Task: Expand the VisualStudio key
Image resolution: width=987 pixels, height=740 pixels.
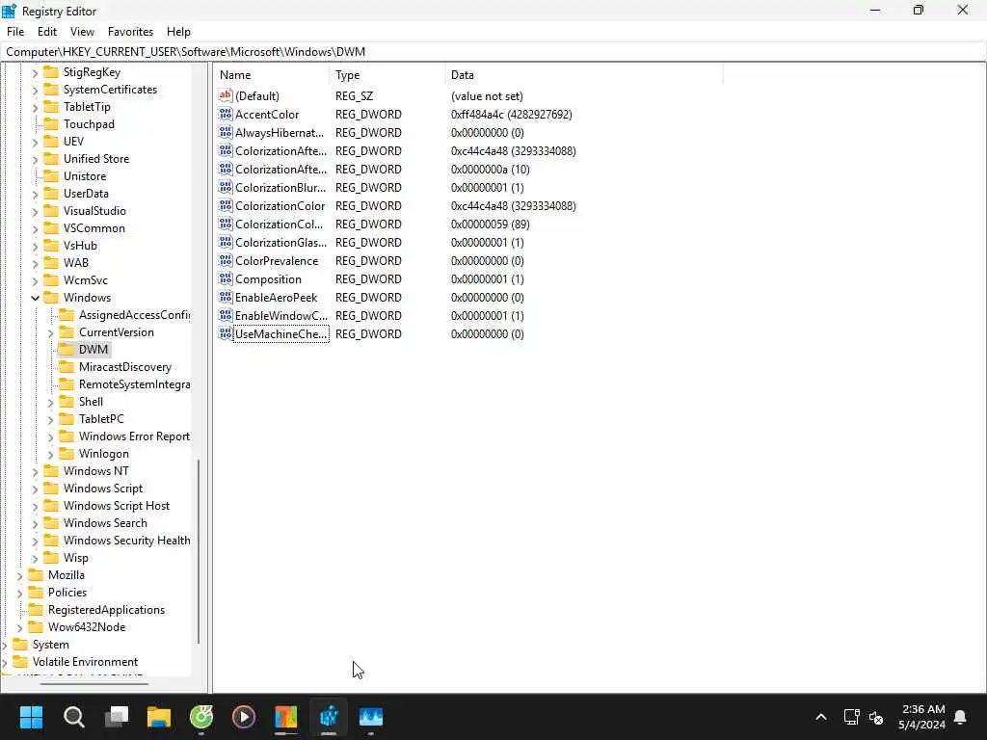Action: 36,211
